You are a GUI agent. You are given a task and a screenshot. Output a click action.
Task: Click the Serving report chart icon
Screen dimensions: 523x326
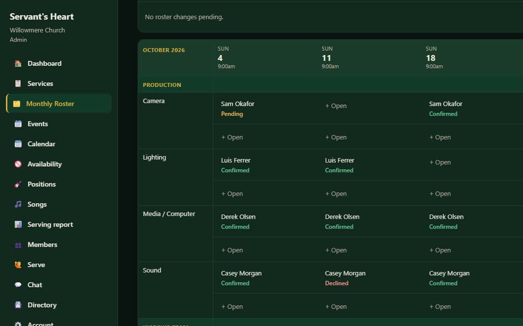point(18,224)
